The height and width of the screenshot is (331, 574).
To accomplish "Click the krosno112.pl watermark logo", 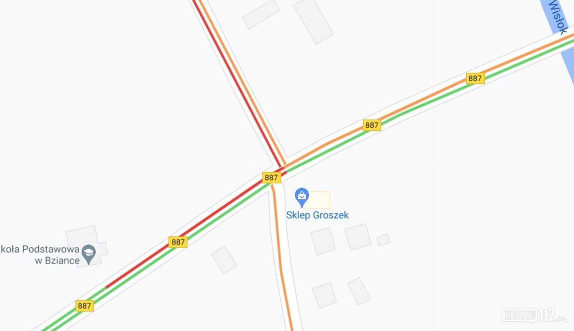I will [535, 315].
